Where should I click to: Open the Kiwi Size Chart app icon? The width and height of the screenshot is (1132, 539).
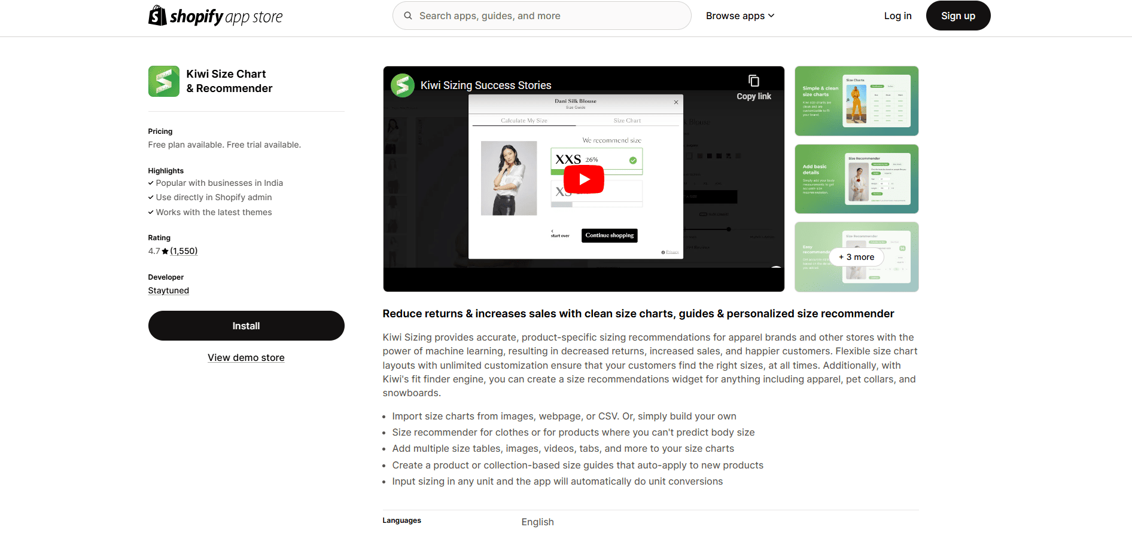(164, 81)
